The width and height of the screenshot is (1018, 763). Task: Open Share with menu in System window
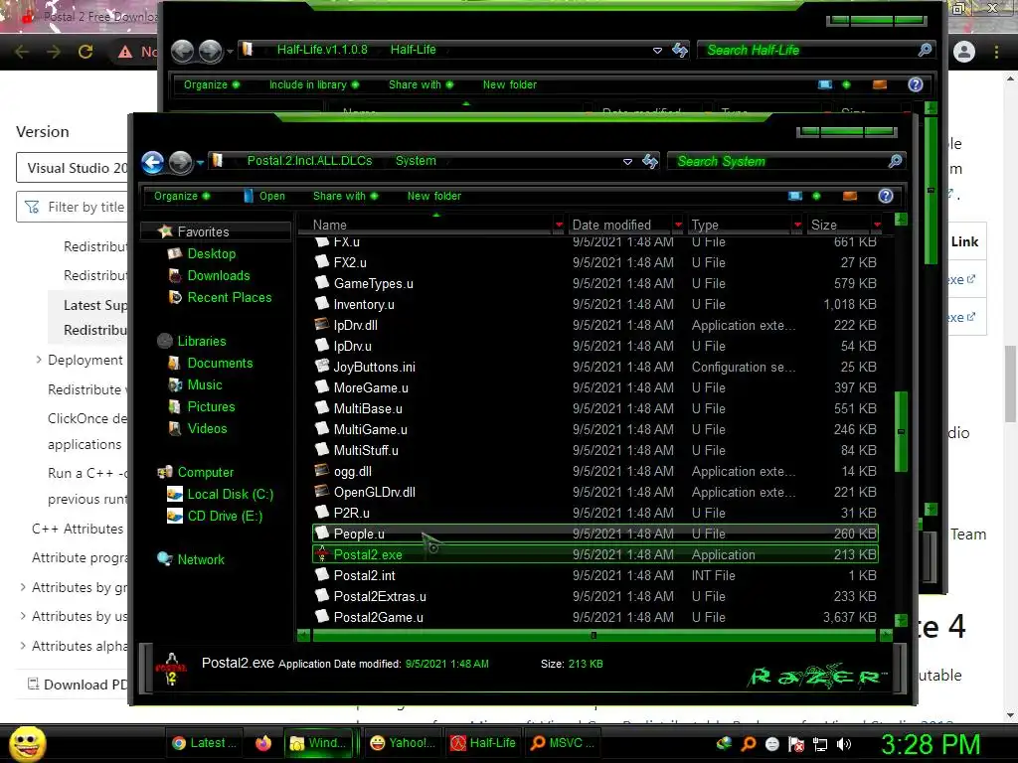coord(345,196)
